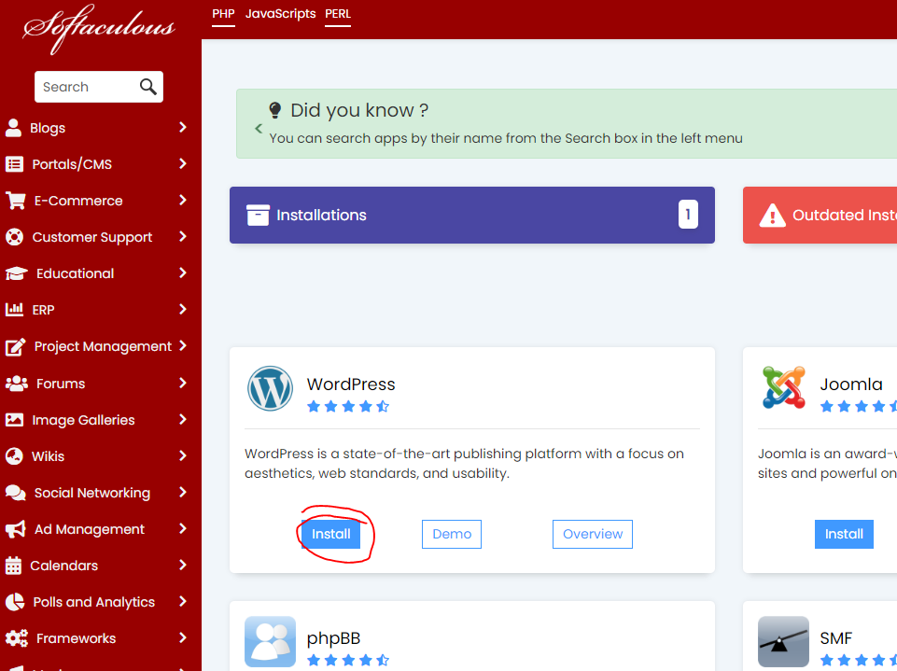Click into the Search input field
897x671 pixels.
(84, 87)
